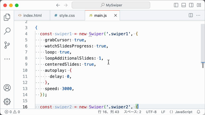Screen dimensions: 205x115
Task: Change indentation via スペース: 2
Action: pyautogui.click(x=132, y=112)
